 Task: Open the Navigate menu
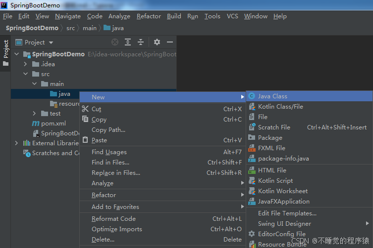point(68,16)
